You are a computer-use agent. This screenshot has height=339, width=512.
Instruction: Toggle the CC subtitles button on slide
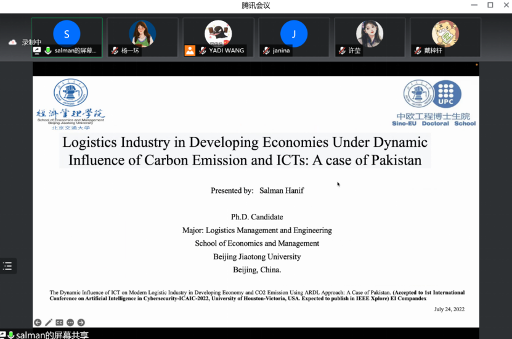[59, 323]
